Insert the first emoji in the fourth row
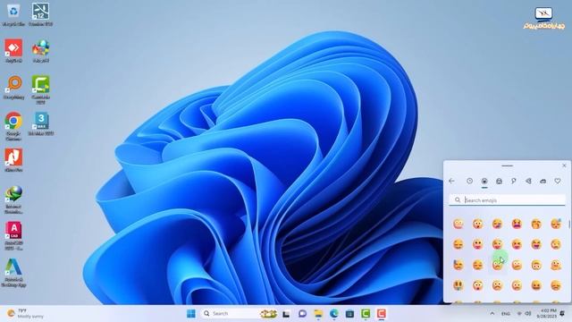572x322 pixels. [x=458, y=285]
